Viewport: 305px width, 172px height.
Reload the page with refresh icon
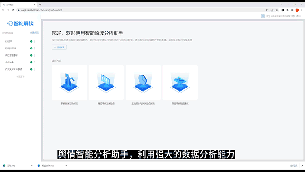[13, 10]
